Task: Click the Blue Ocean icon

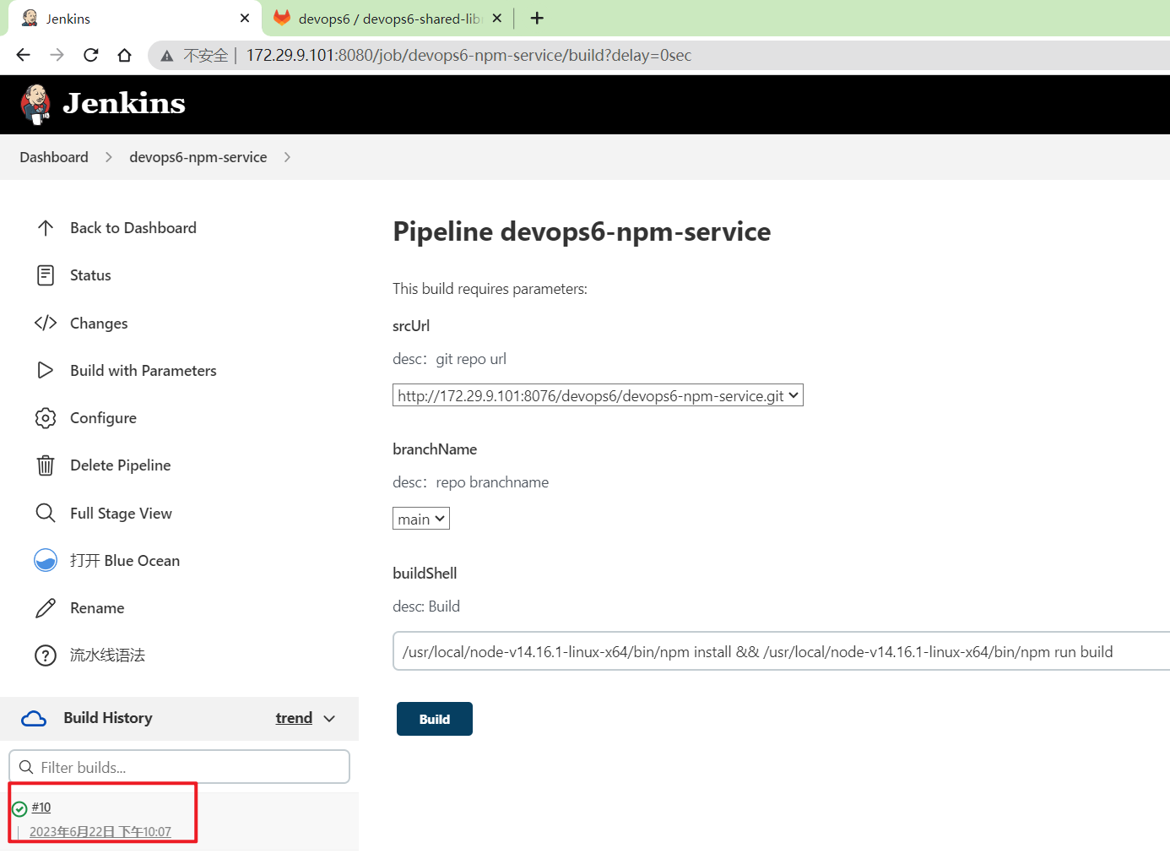Action: (46, 560)
